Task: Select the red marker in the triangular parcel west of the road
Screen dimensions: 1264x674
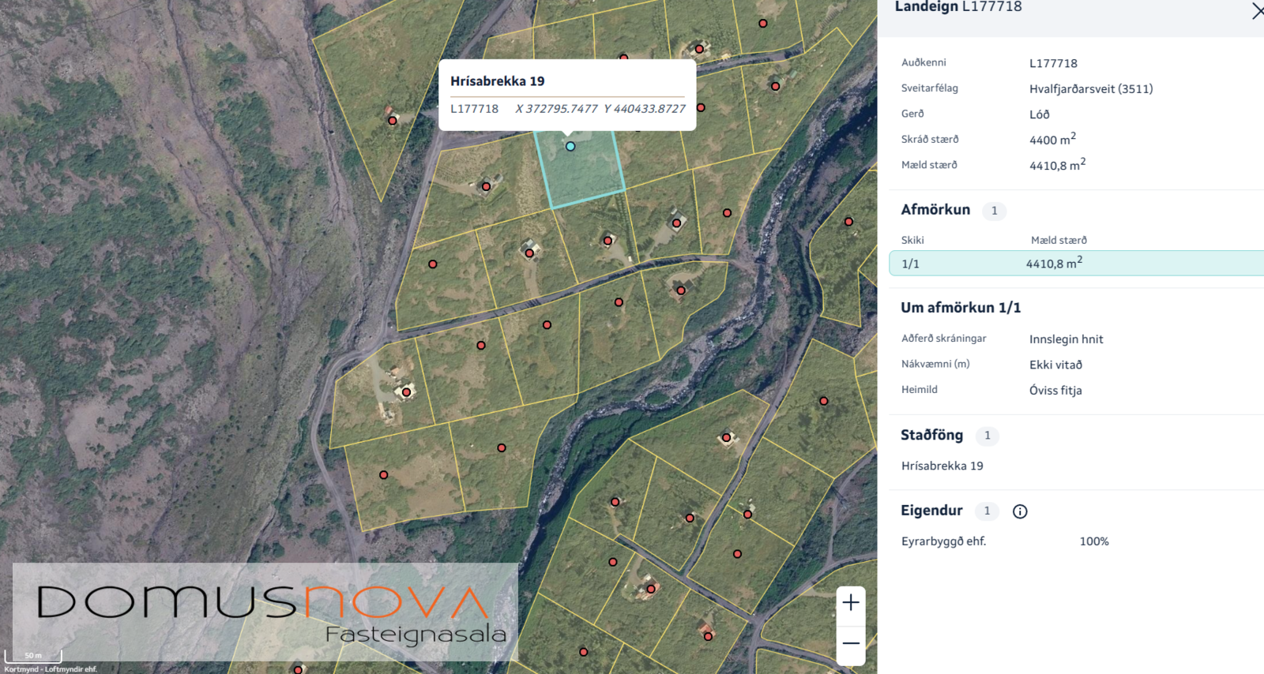Action: [393, 121]
